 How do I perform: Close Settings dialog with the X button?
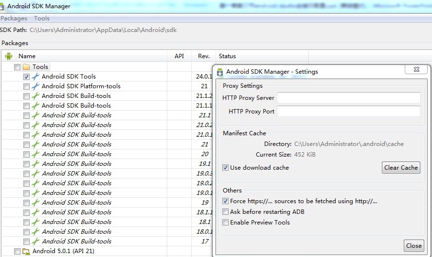(x=416, y=69)
